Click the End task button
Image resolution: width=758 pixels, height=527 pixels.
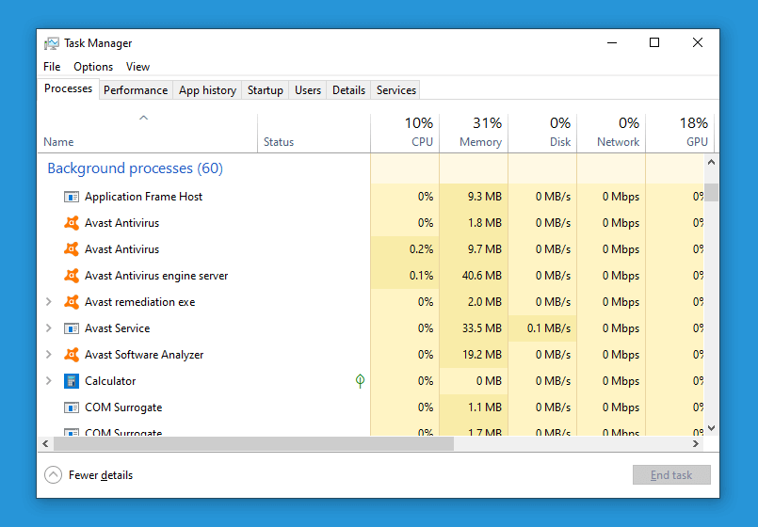tap(671, 475)
